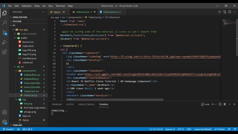Click the watch eye icon in status bar
Viewport: 238px width, 134px height.
tap(18, 129)
